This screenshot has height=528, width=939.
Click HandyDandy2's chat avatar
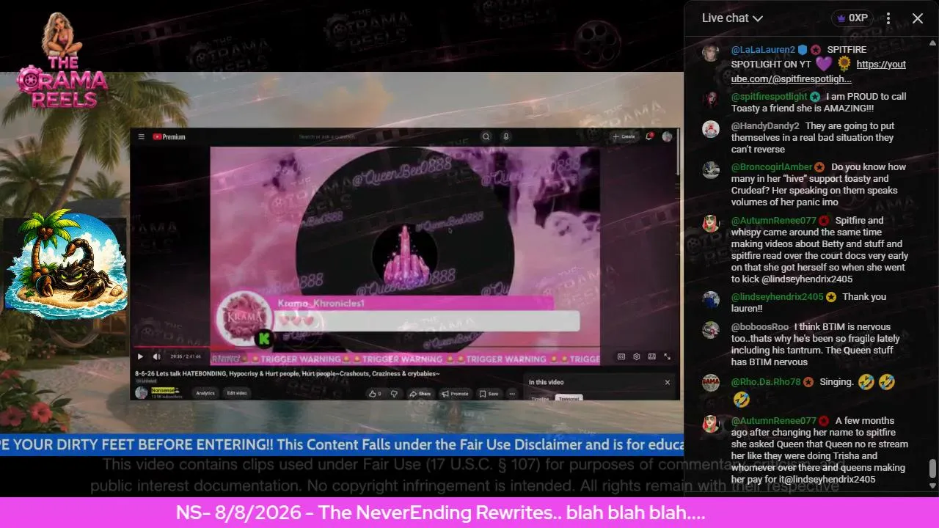pyautogui.click(x=711, y=129)
